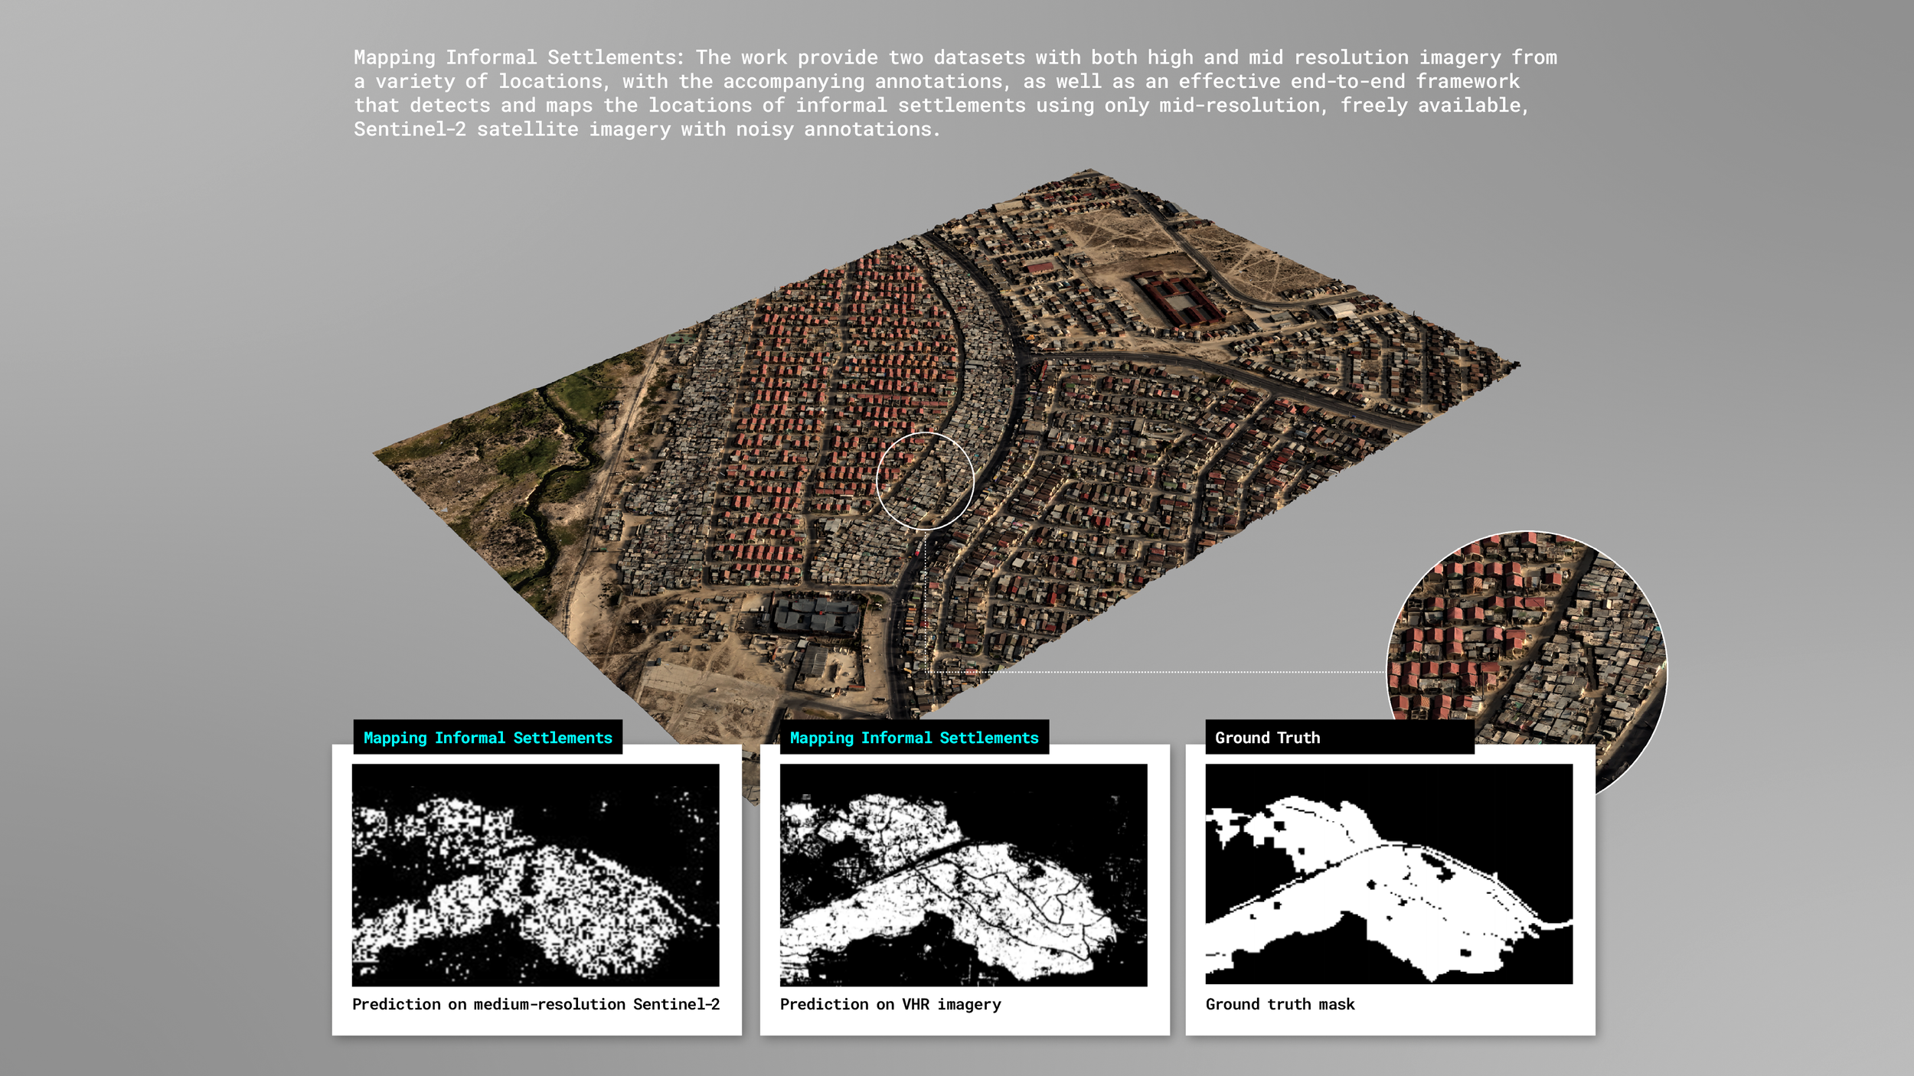1914x1076 pixels.
Task: Click the VHR imagery prediction mask
Action: coord(963,874)
